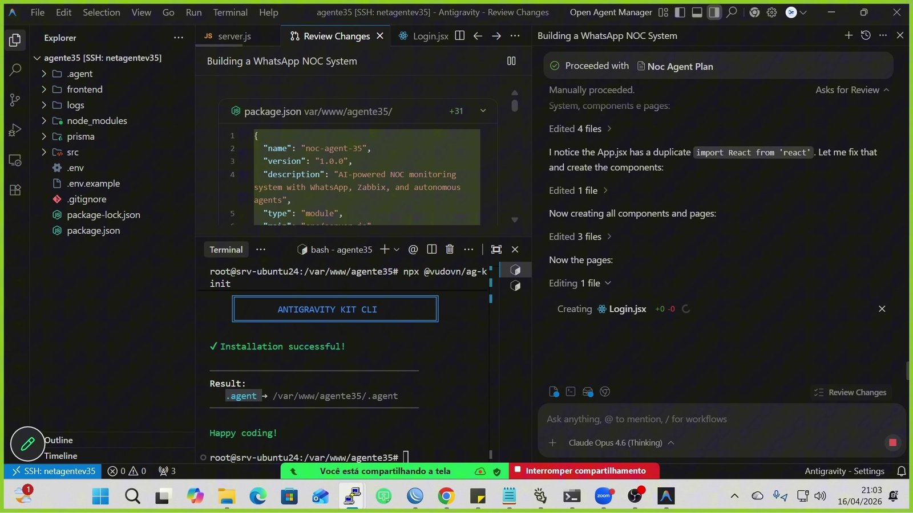This screenshot has height=513, width=913.
Task: Open the Explorer view in activity bar
Action: [15, 40]
